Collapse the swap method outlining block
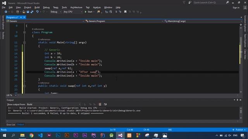 coord(24,86)
